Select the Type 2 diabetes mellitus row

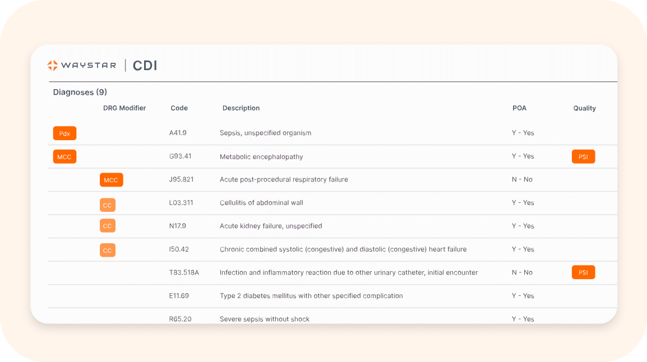tap(311, 296)
